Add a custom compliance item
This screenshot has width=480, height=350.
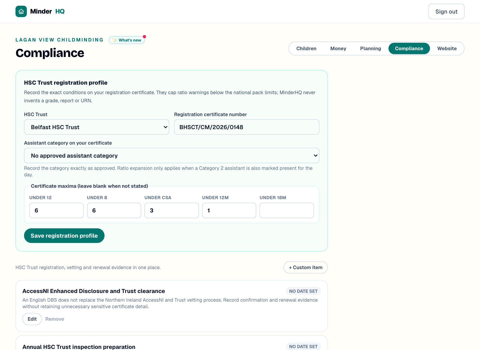[x=306, y=267]
